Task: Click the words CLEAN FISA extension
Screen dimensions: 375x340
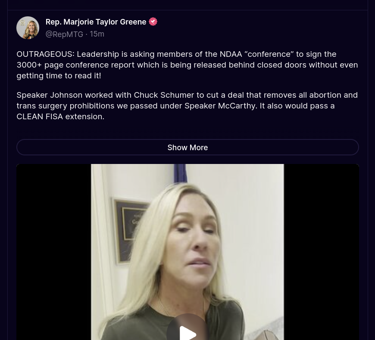Action: pos(60,117)
